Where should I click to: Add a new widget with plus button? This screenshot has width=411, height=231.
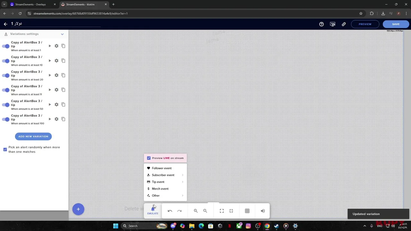[x=78, y=209]
